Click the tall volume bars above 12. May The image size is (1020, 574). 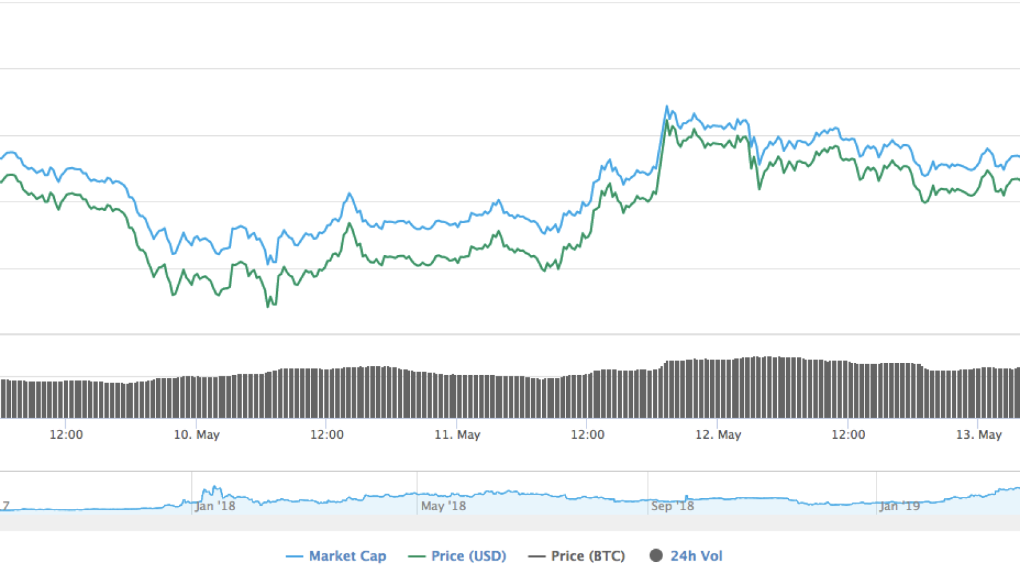pyautogui.click(x=718, y=388)
